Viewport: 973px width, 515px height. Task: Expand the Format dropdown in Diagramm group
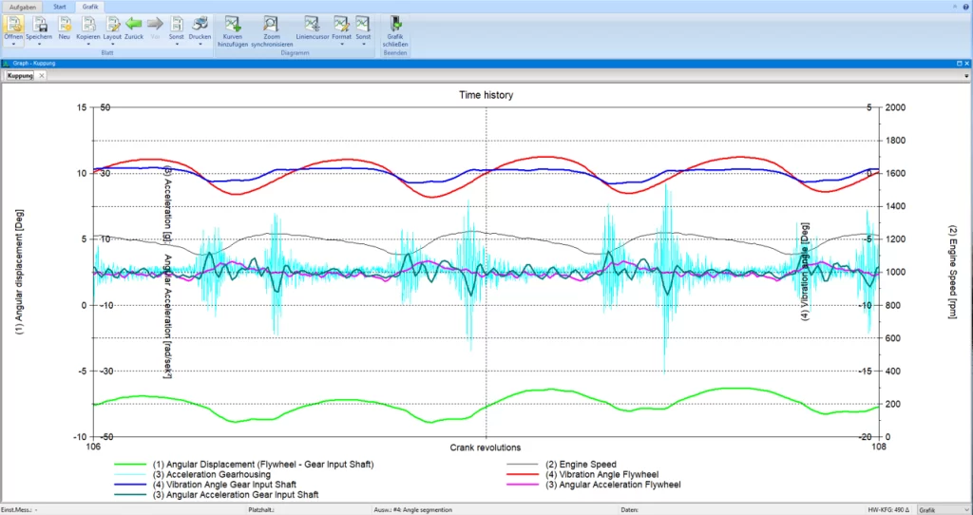(x=341, y=44)
